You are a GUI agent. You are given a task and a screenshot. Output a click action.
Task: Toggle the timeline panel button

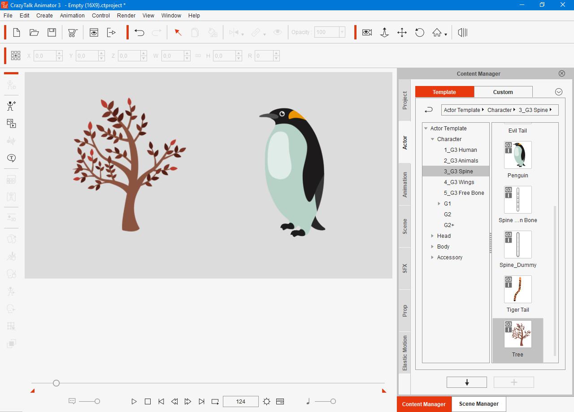tap(280, 401)
